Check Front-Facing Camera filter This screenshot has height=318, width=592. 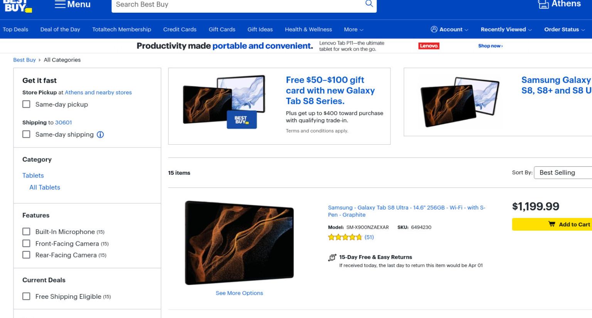click(x=26, y=243)
